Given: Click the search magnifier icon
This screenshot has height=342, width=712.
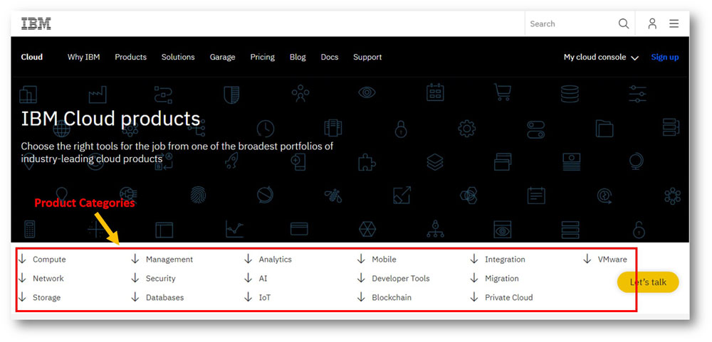Looking at the screenshot, I should (624, 23).
